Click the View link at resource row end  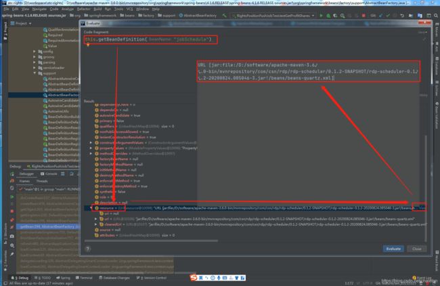[x=422, y=208]
